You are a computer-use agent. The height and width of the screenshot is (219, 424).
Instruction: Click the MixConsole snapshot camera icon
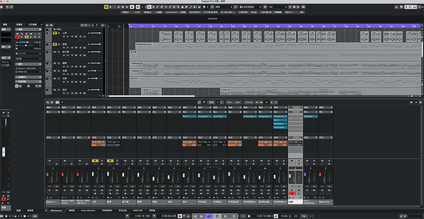(x=57, y=102)
